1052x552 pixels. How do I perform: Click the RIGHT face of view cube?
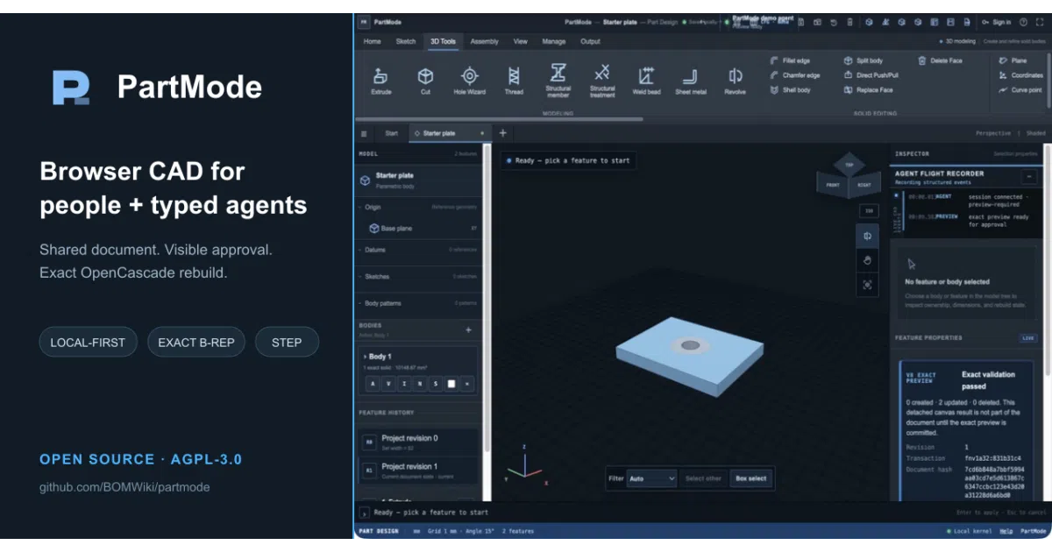(864, 185)
